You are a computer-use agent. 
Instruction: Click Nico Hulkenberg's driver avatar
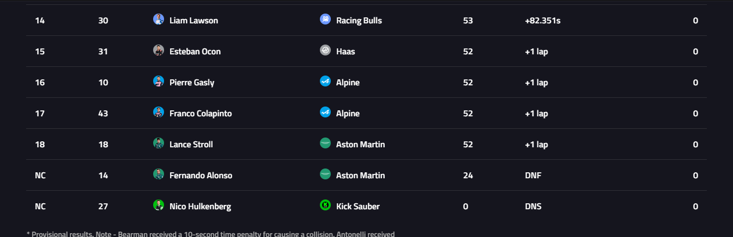(159, 205)
